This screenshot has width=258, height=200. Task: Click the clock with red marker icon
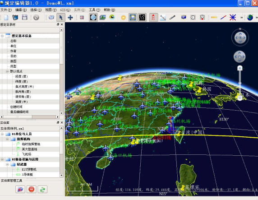[x=202, y=17]
